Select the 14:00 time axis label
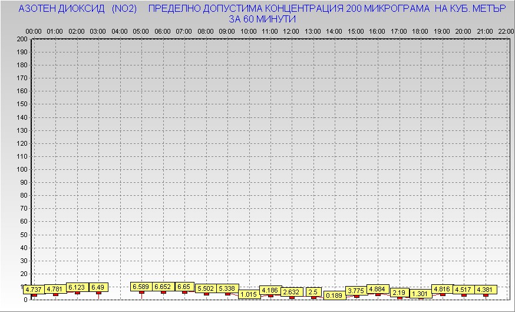The width and height of the screenshot is (515, 312). click(334, 31)
